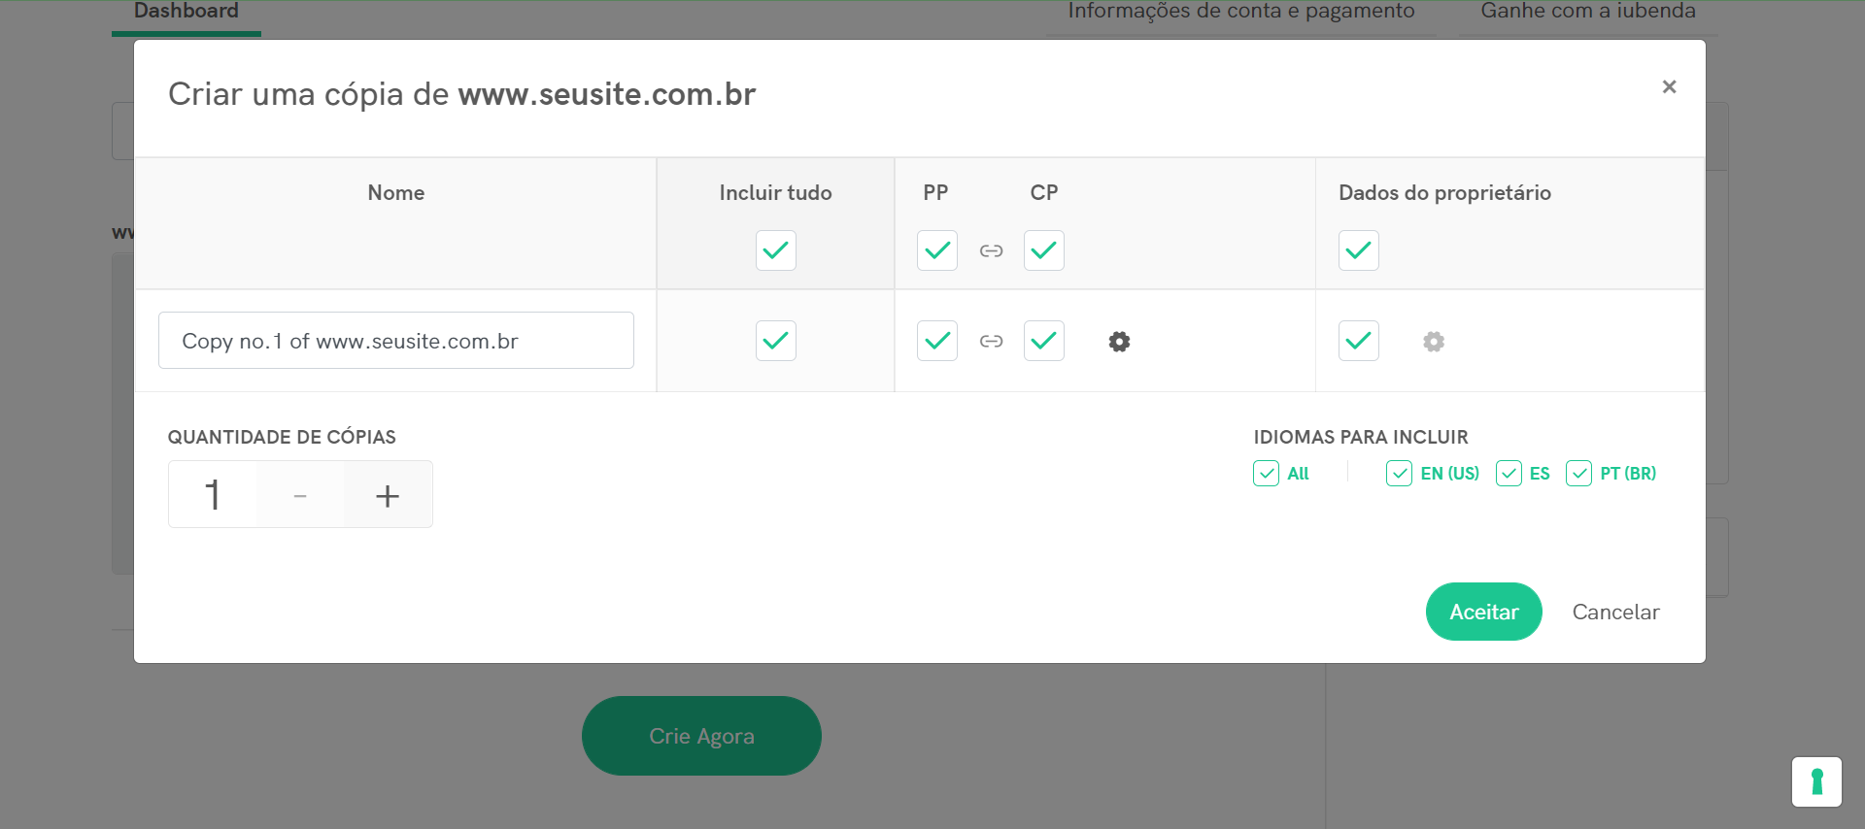
Task: Uncheck Dados do proprietário header checkbox
Action: [x=1358, y=250]
